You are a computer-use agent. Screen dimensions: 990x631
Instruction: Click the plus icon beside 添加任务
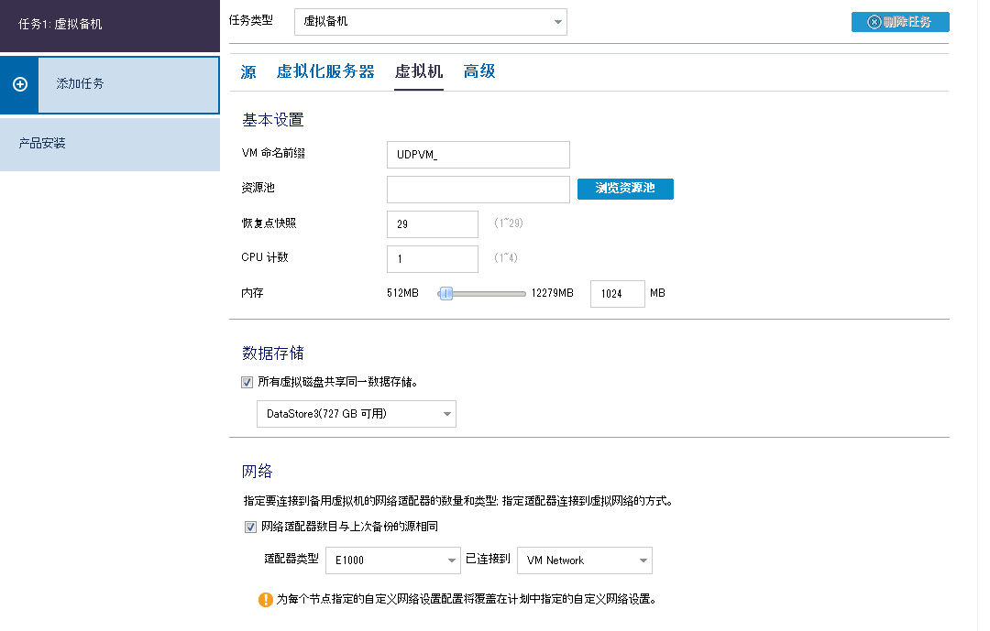[x=20, y=84]
